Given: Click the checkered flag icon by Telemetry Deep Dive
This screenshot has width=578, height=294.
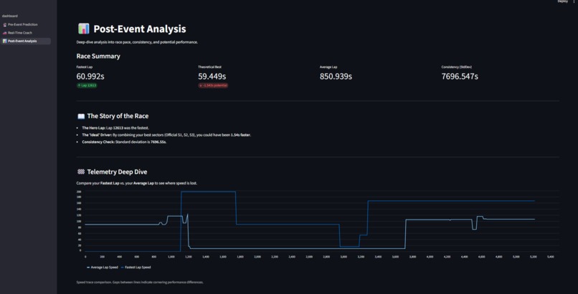Looking at the screenshot, I should (81, 172).
